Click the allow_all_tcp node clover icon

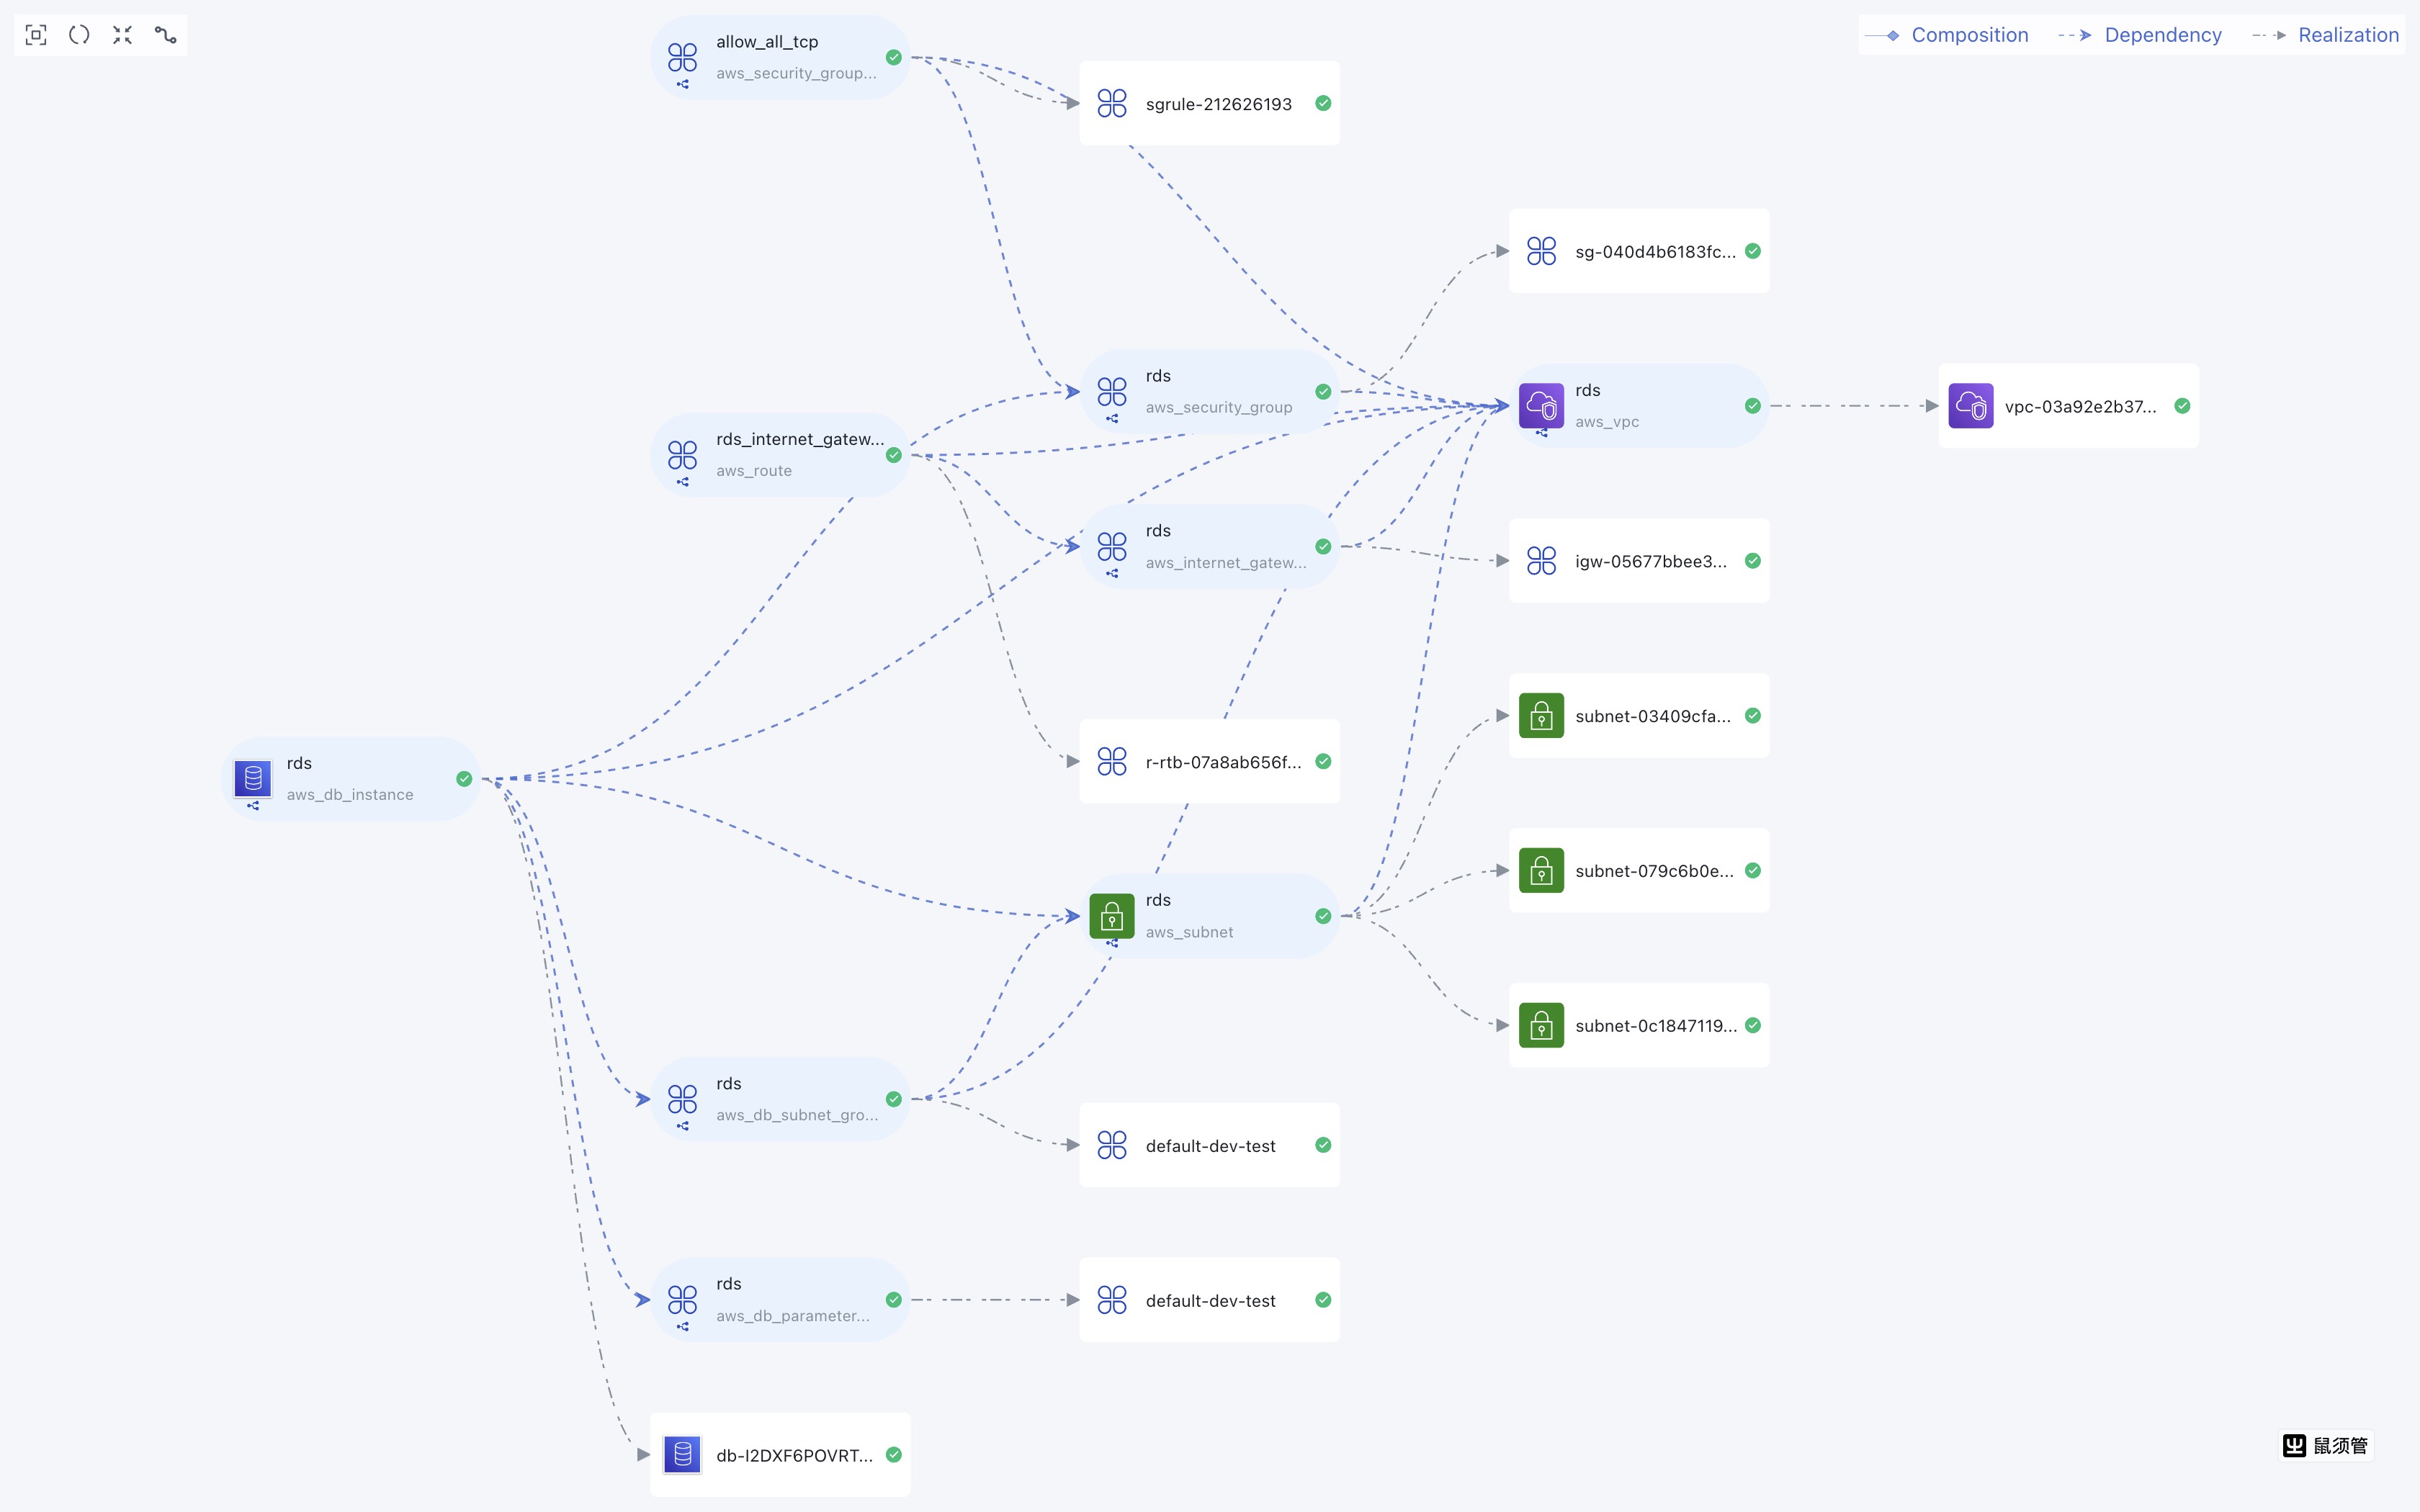coord(682,57)
